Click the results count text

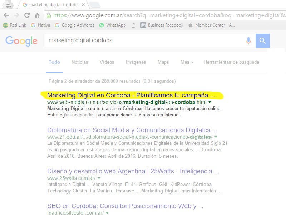pyautogui.click(x=112, y=81)
